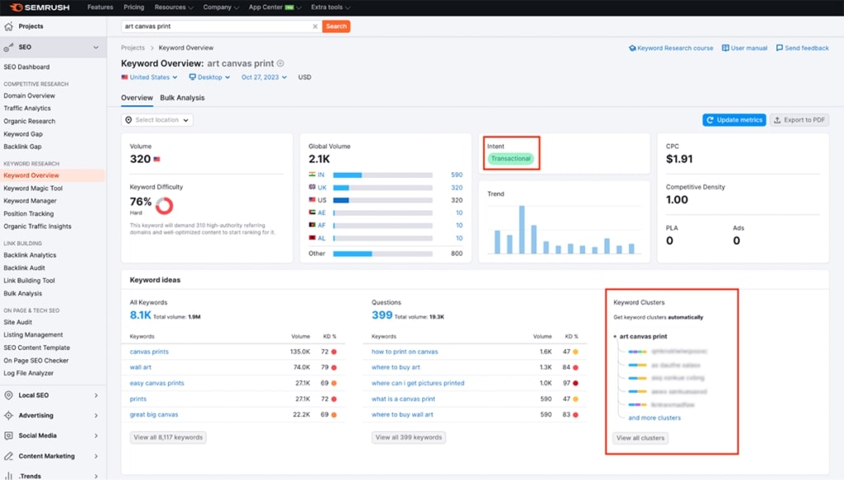The width and height of the screenshot is (844, 480).
Task: Click the Send feedback chat icon
Action: pos(780,48)
